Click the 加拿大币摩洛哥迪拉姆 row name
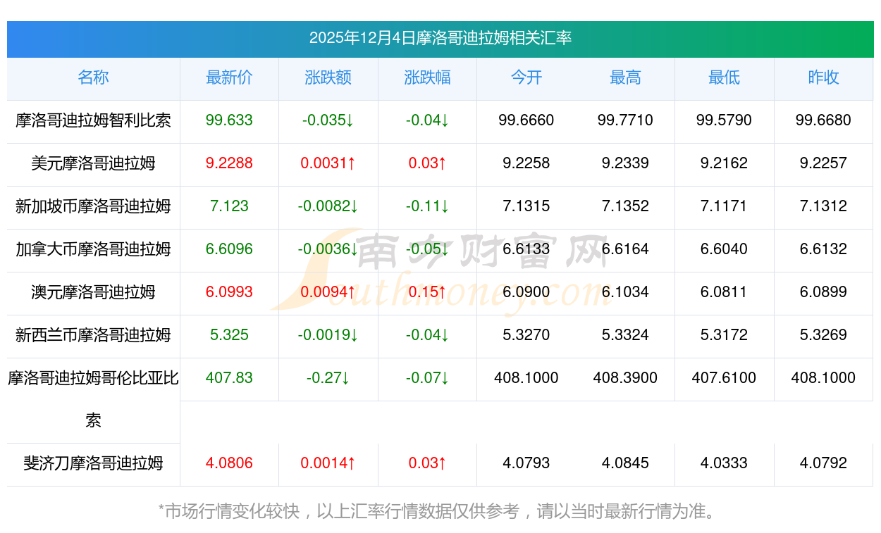The image size is (881, 533). 93,249
